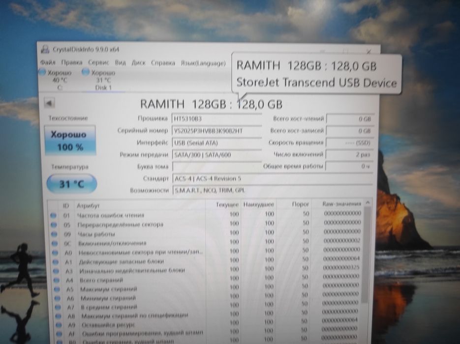Close the CrystalDiskInfo window
Image resolution: width=460 pixels, height=344 pixels.
(x=368, y=52)
